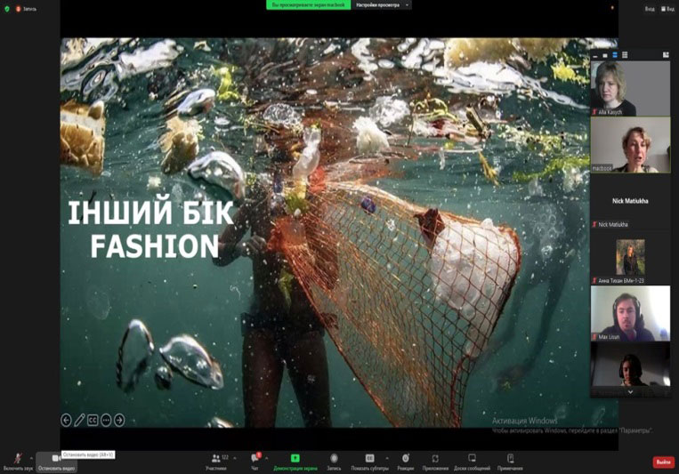
Task: Expand the arrow next to chat
Action: click(x=266, y=458)
